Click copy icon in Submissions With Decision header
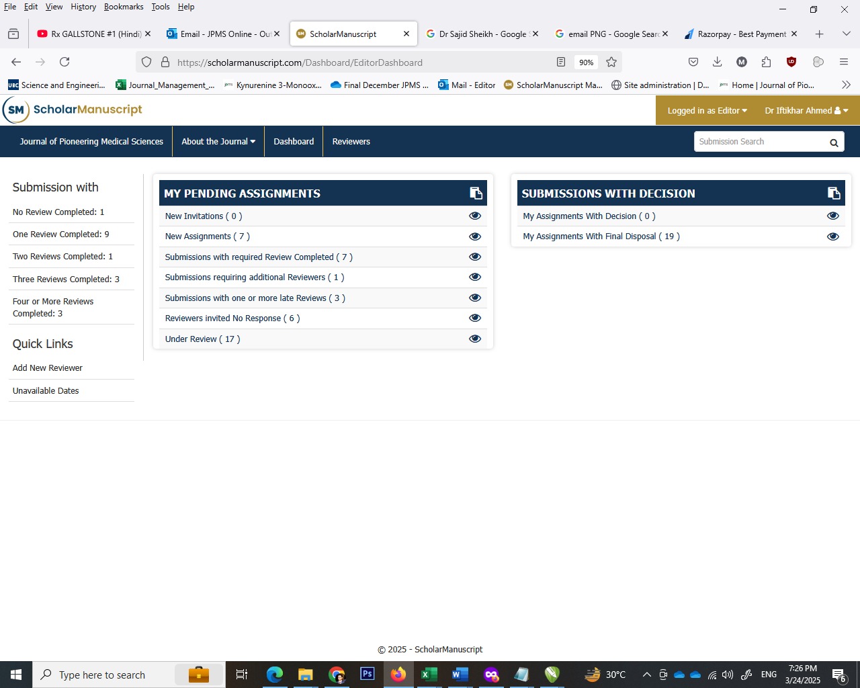Viewport: 860px width, 688px height. pyautogui.click(x=834, y=193)
